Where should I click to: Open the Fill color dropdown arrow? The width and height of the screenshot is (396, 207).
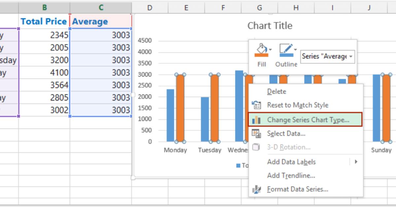click(x=271, y=50)
